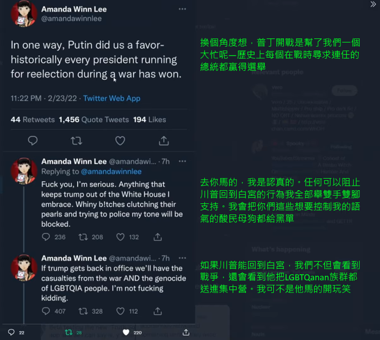Retweet the reply showing 328 retweets
The width and height of the screenshot is (380, 340).
click(83, 311)
